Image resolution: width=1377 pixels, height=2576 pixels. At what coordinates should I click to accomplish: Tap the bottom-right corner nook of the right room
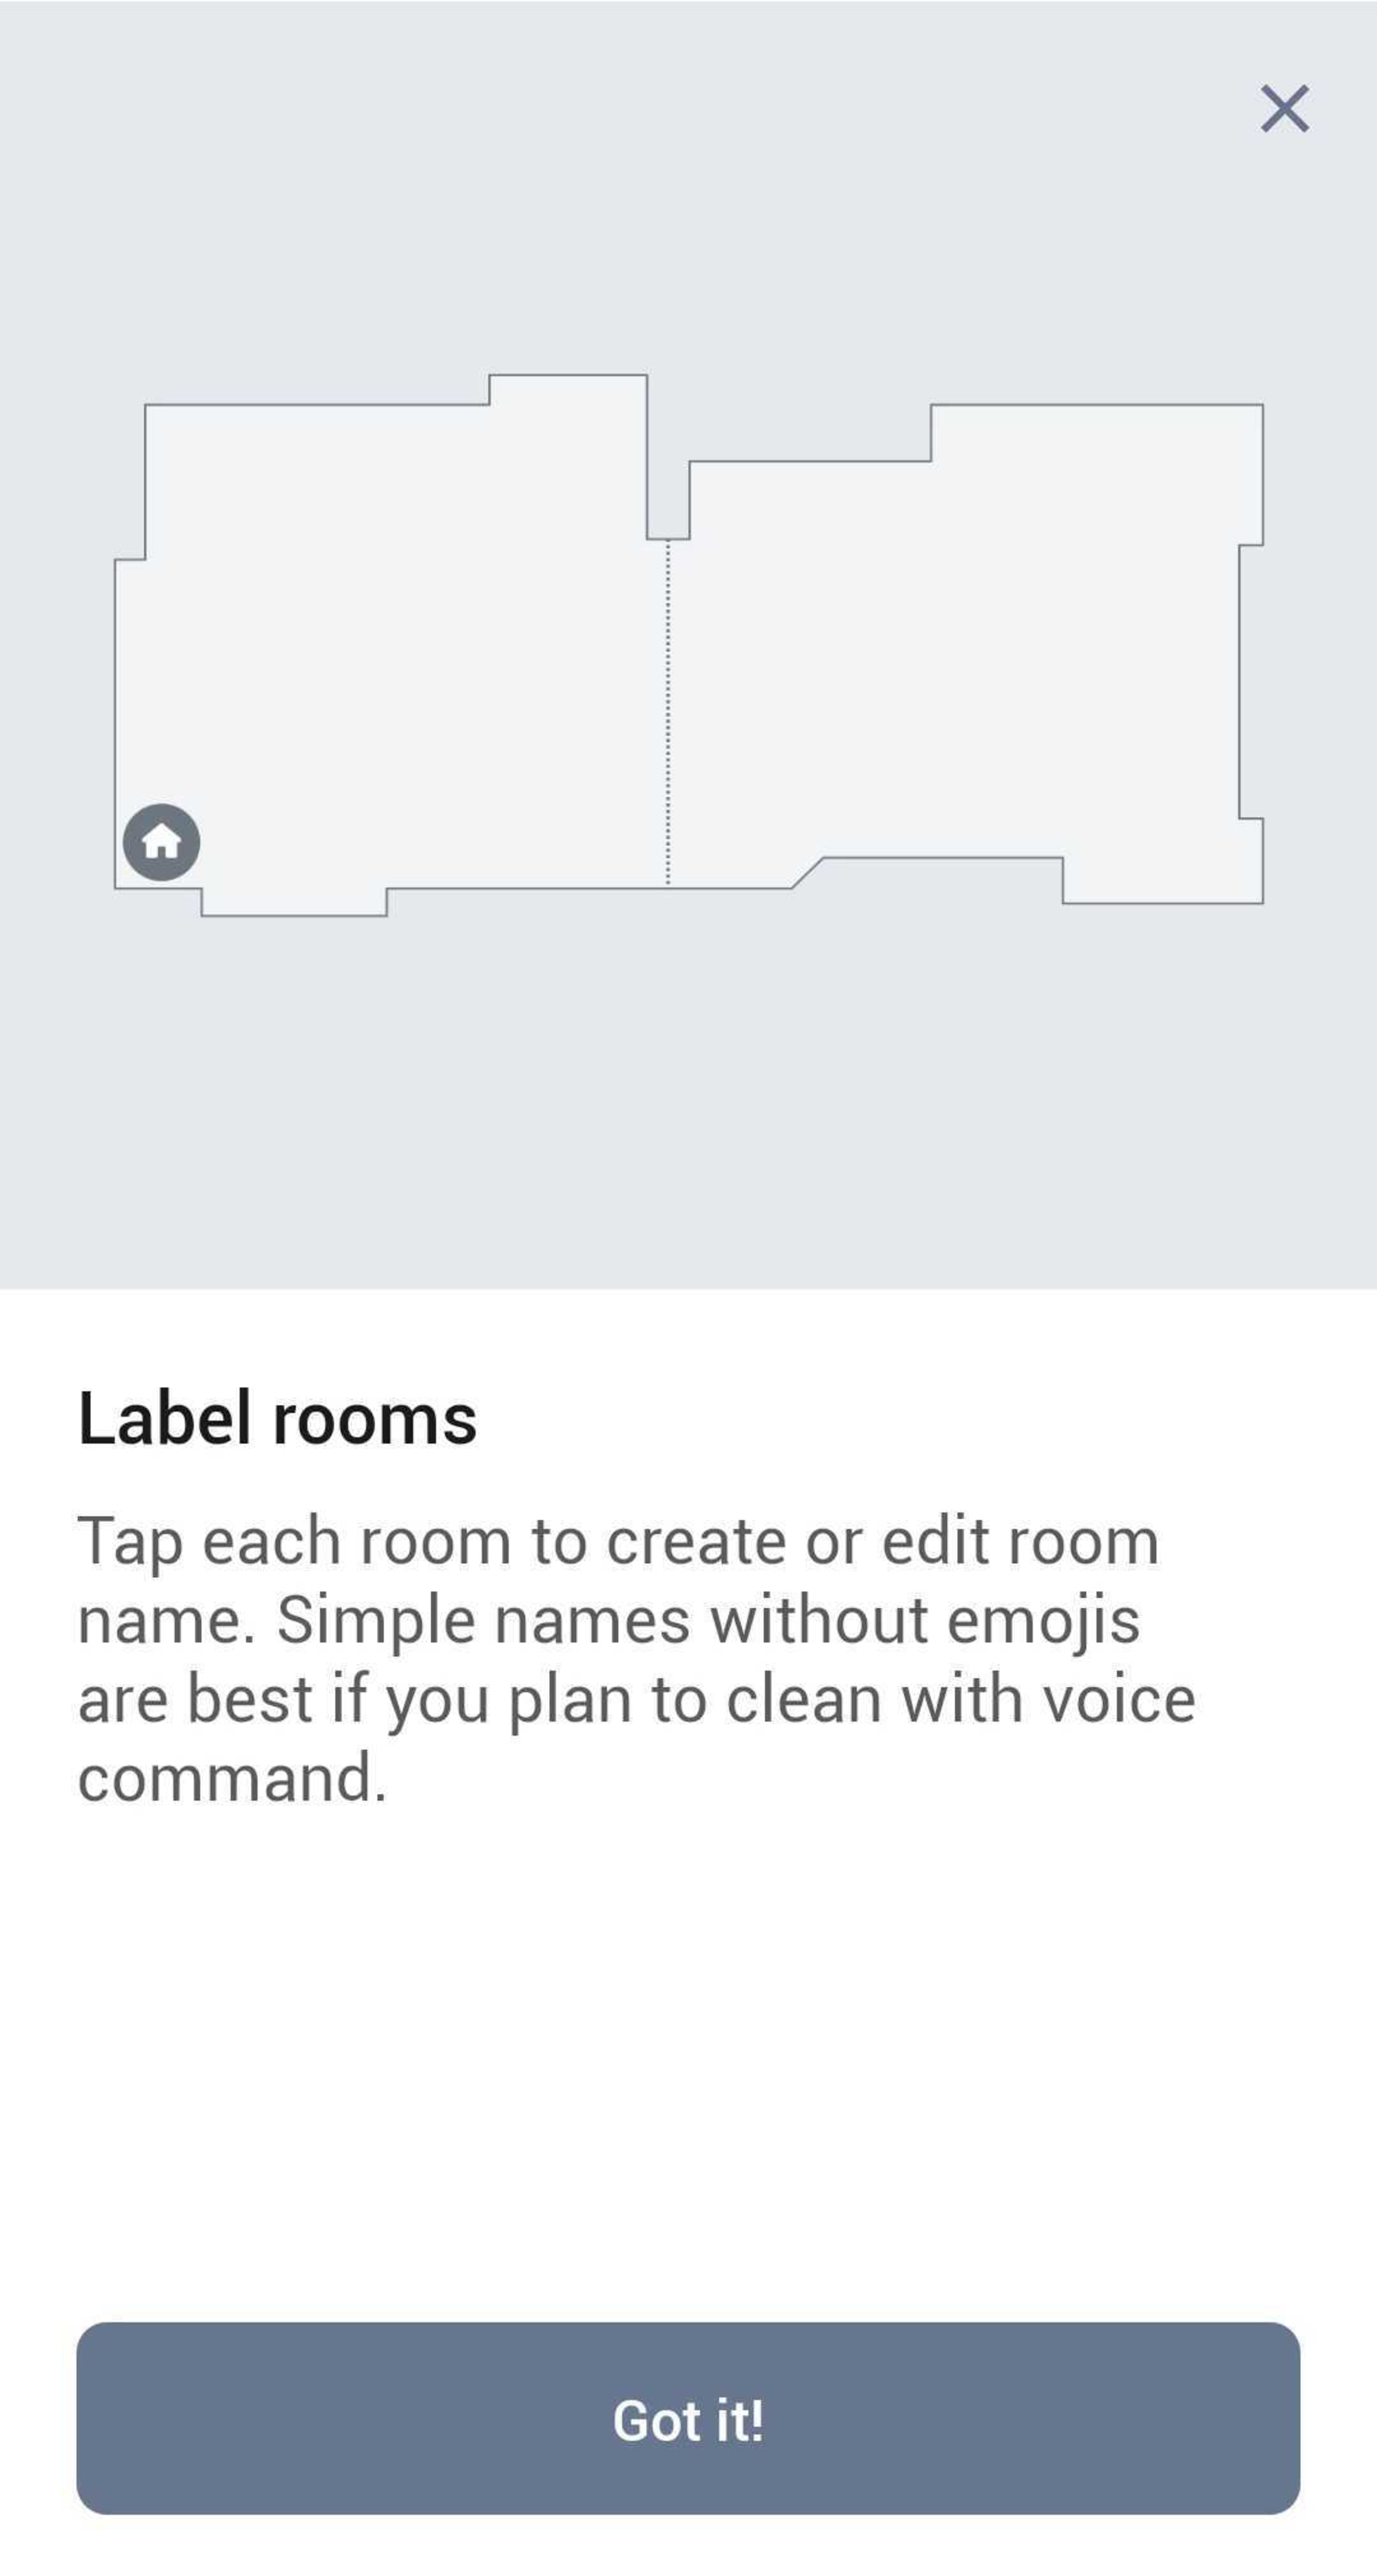tap(1162, 880)
